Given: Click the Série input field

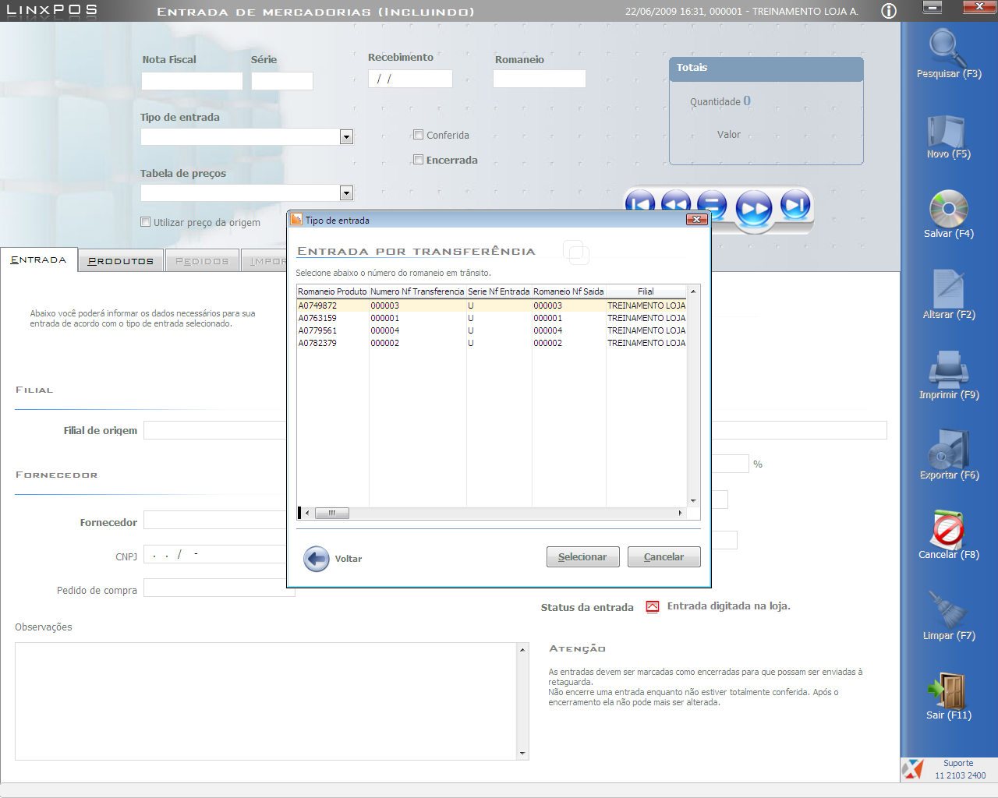Looking at the screenshot, I should [282, 81].
